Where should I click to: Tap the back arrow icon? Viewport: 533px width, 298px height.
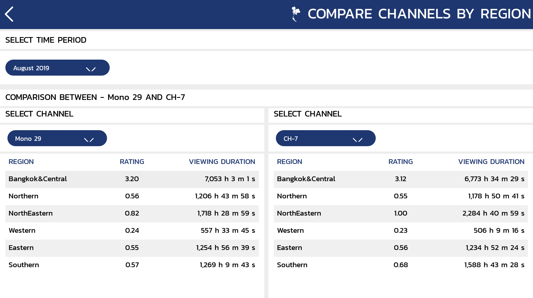[9, 14]
